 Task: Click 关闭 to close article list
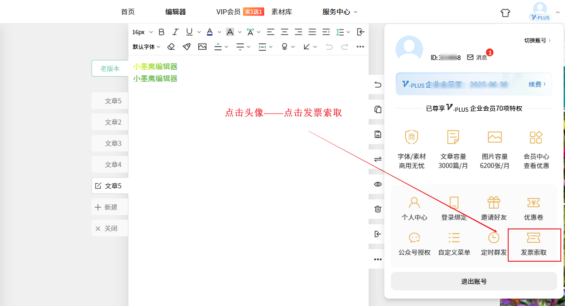[110, 228]
